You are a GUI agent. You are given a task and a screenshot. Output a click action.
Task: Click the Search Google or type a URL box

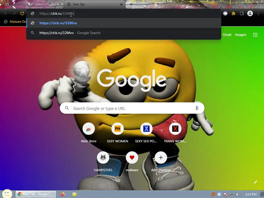click(x=132, y=108)
